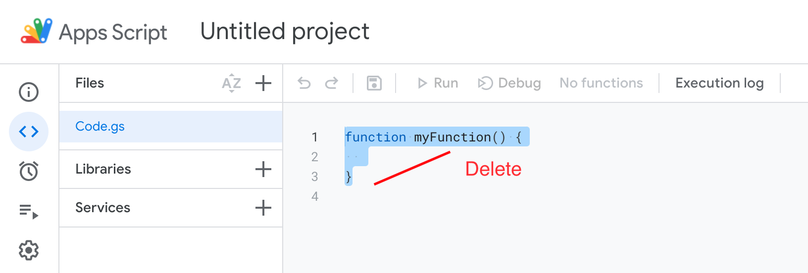
Task: Click the Redo arrow in toolbar
Action: (x=332, y=83)
